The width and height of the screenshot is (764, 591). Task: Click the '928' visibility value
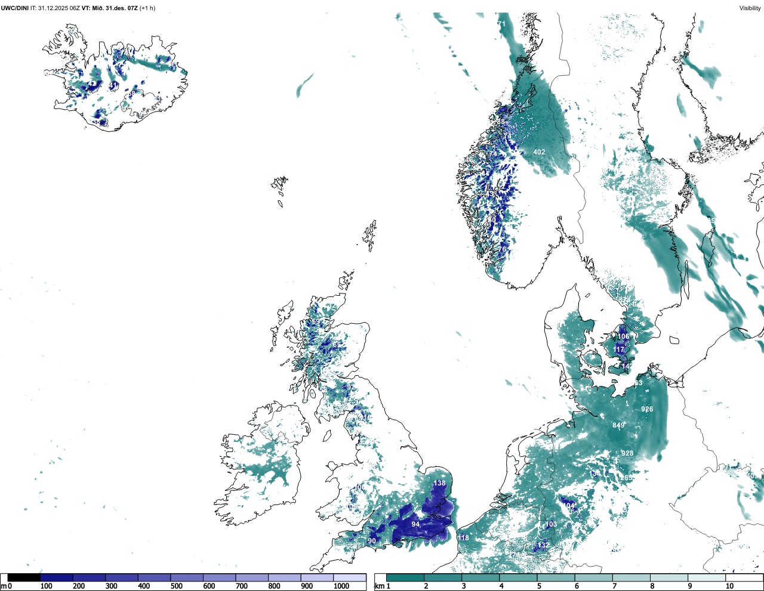627,453
